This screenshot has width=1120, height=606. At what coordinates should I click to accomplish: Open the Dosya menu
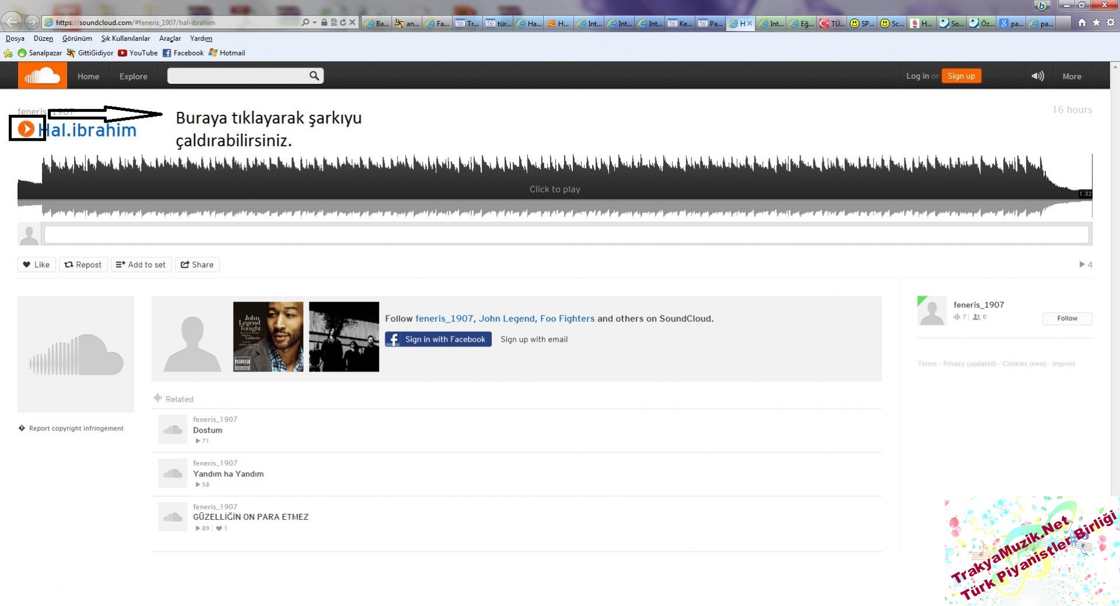[x=15, y=38]
